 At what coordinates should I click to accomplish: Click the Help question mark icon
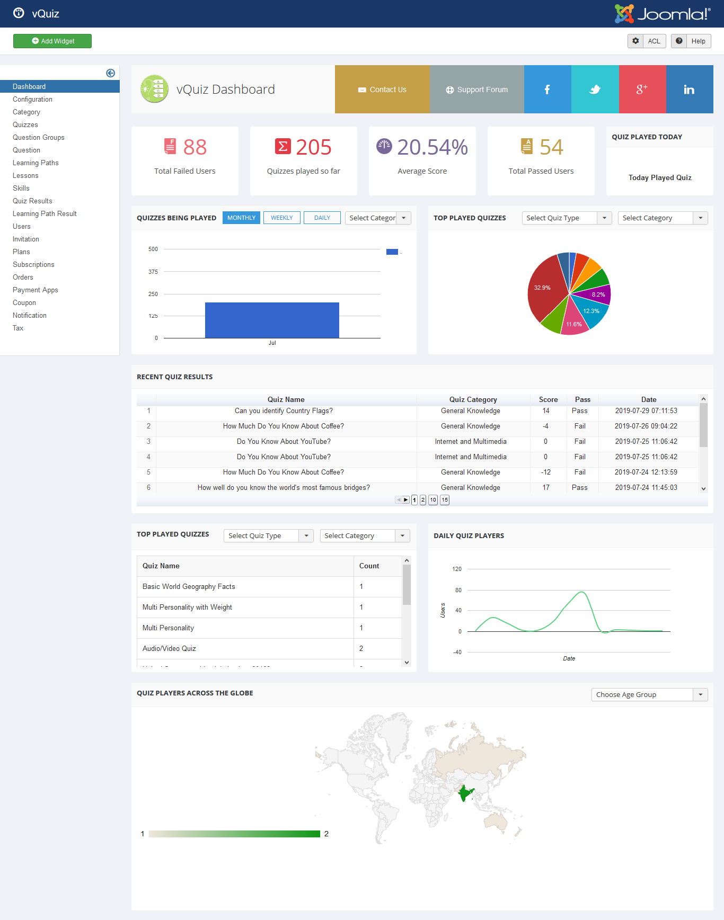679,41
